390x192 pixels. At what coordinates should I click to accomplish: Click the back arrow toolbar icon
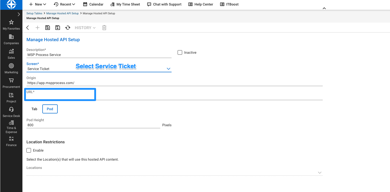28,28
